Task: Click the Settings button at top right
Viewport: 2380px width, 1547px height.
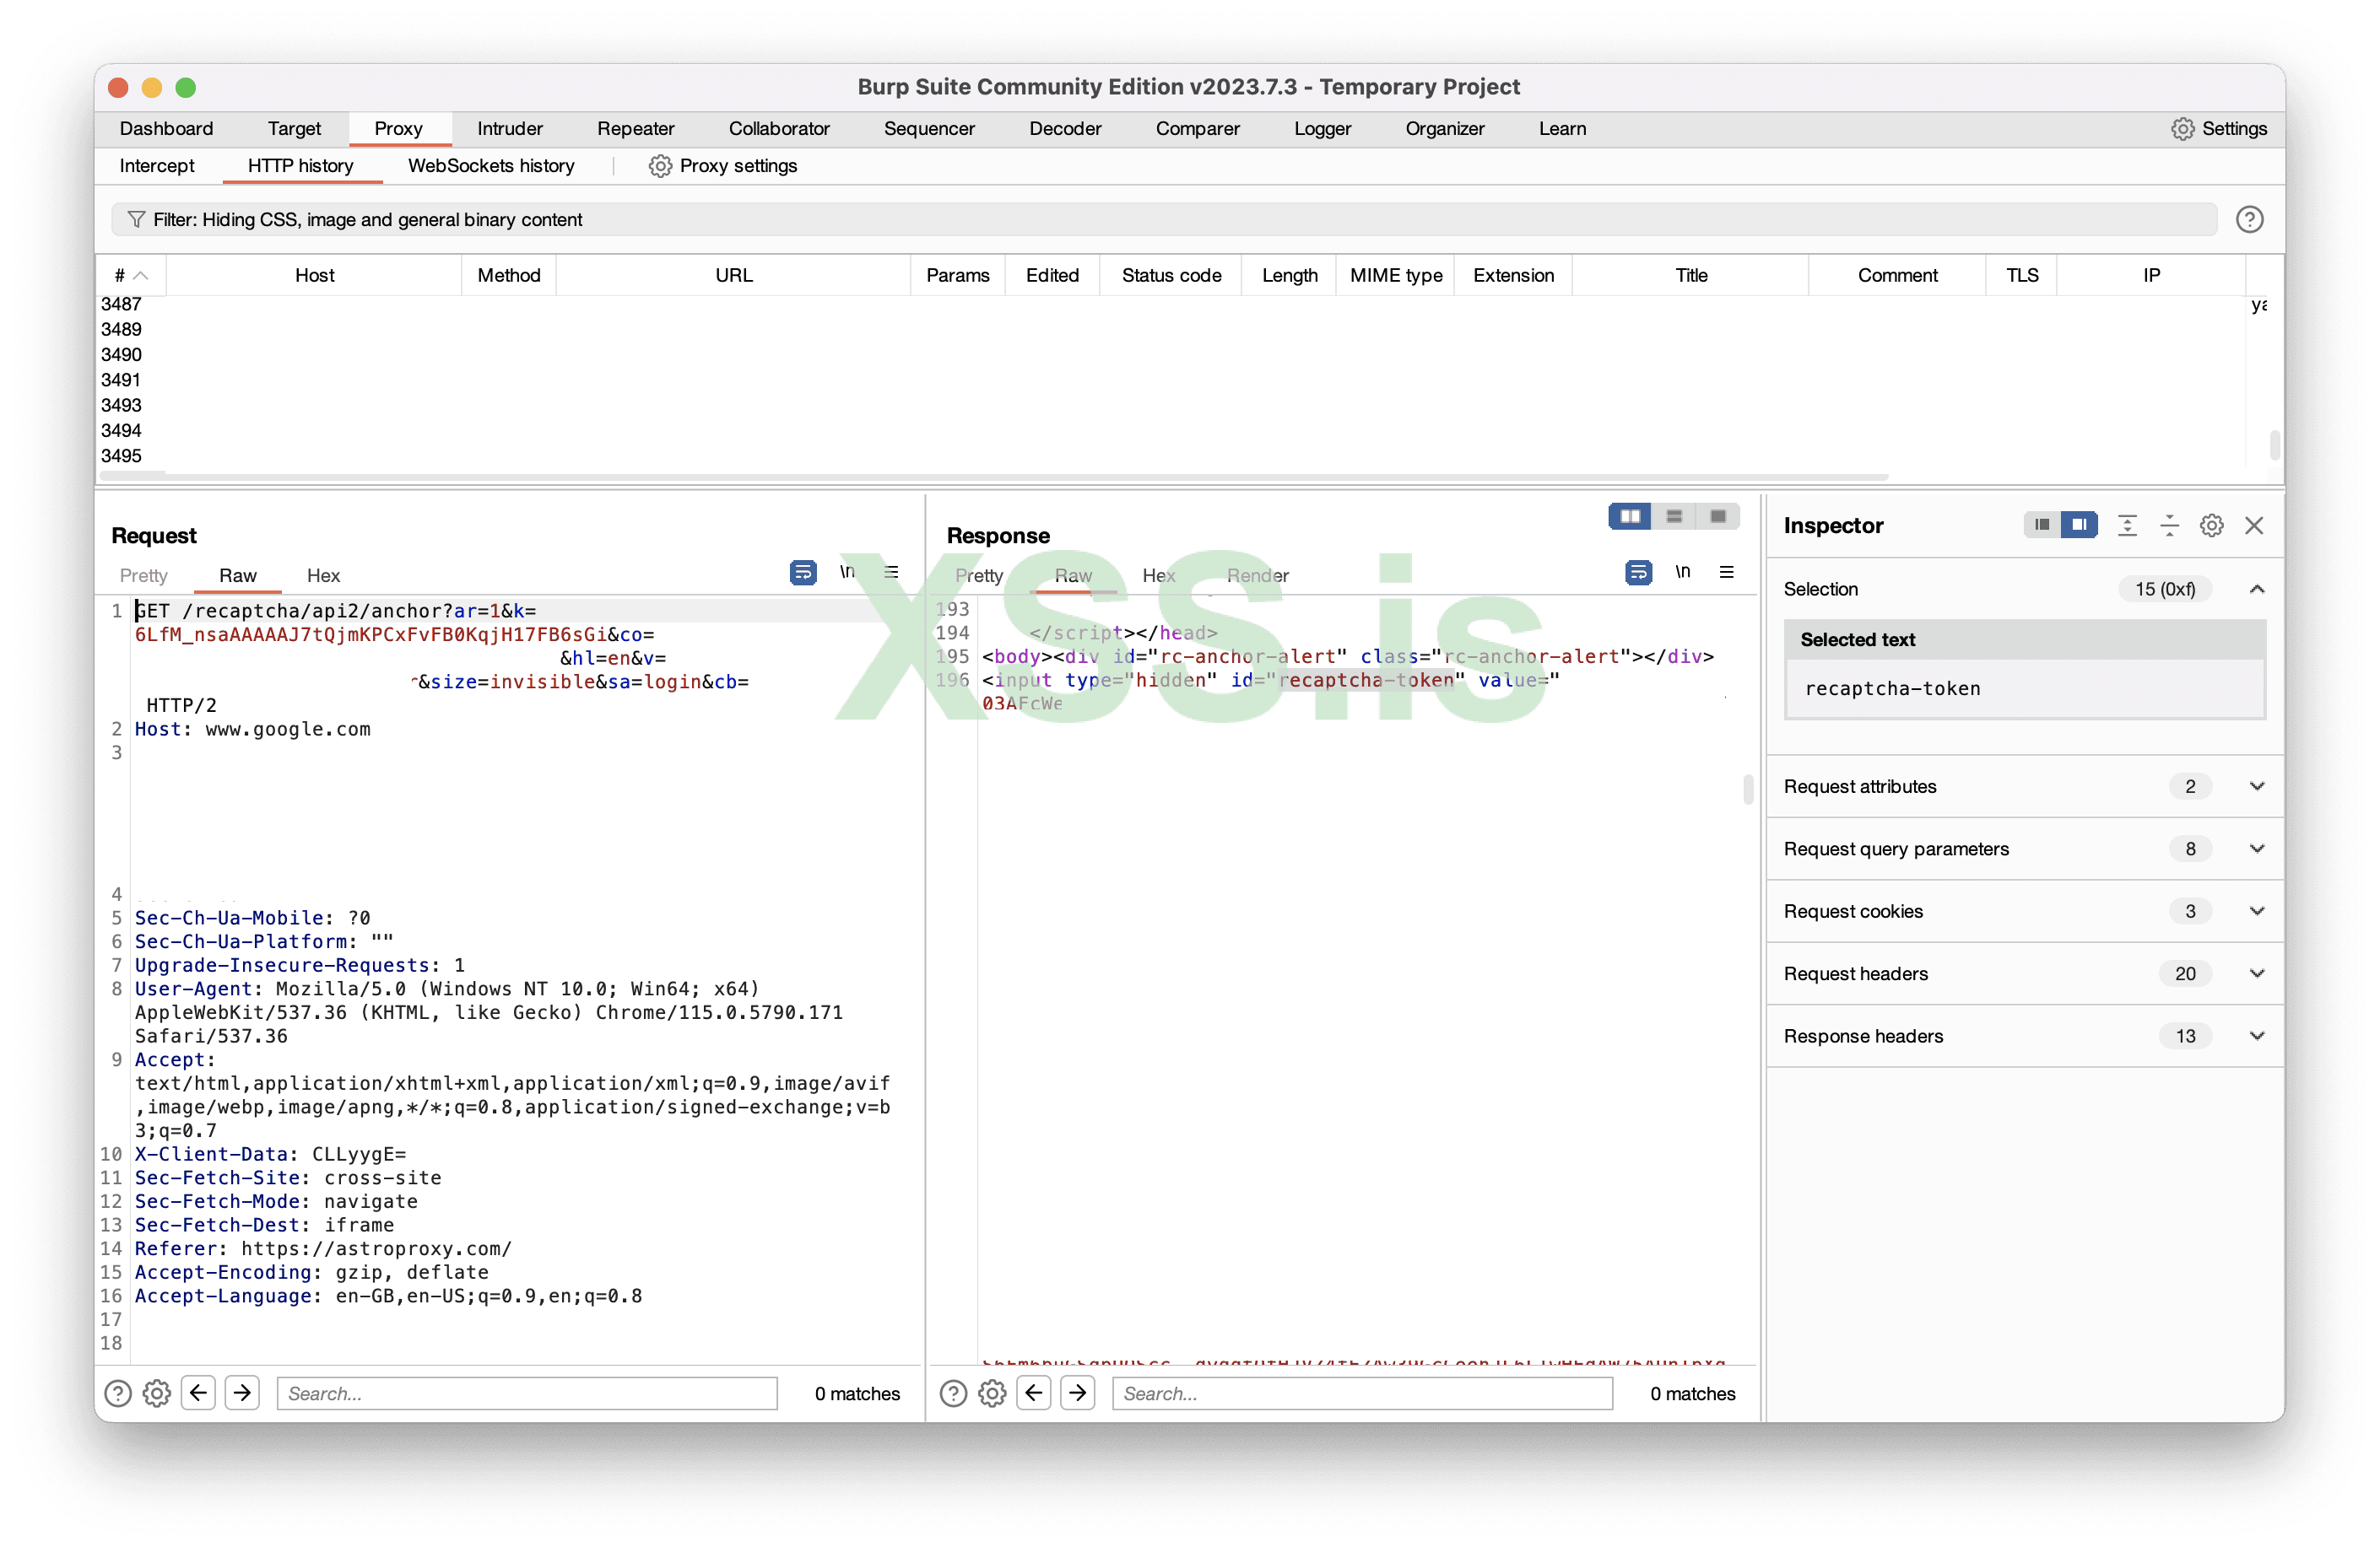Action: click(x=2218, y=129)
